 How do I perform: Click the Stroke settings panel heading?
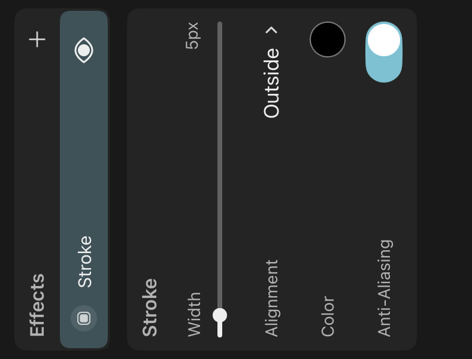click(150, 308)
